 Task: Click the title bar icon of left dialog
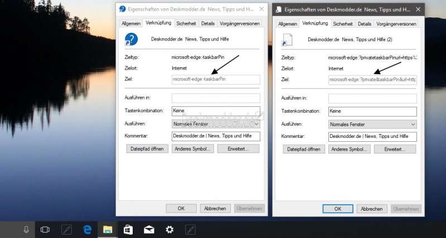[x=122, y=9]
